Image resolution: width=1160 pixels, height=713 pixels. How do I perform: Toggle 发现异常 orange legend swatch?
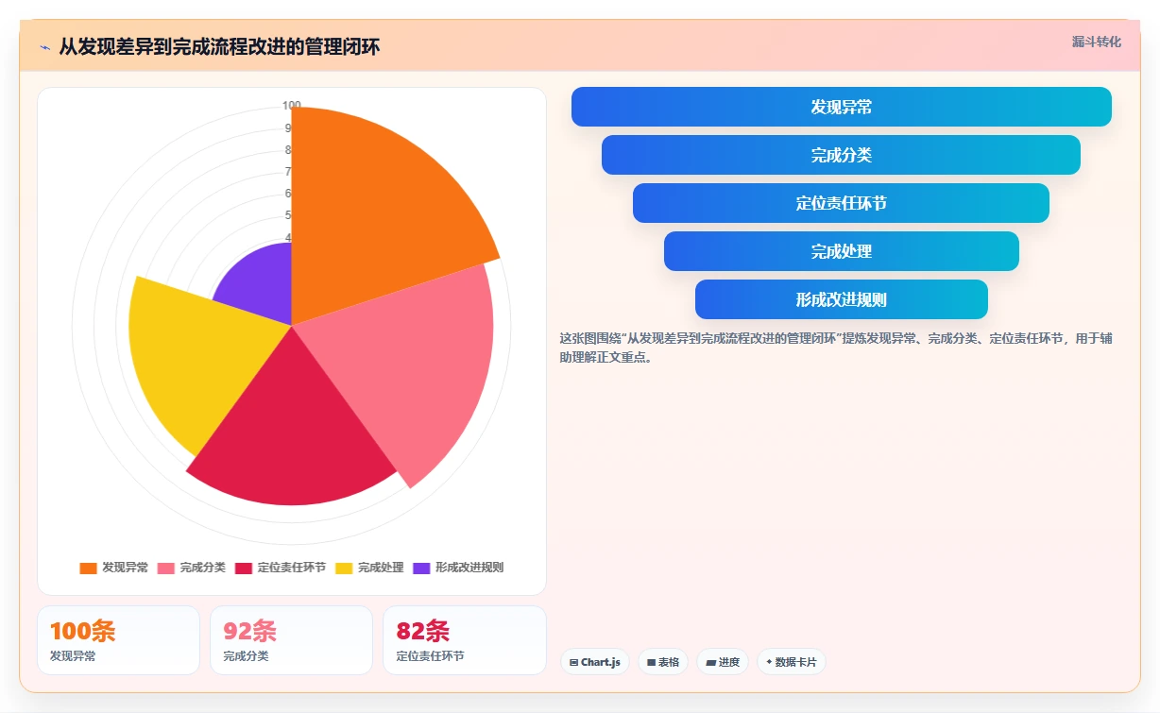[88, 568]
